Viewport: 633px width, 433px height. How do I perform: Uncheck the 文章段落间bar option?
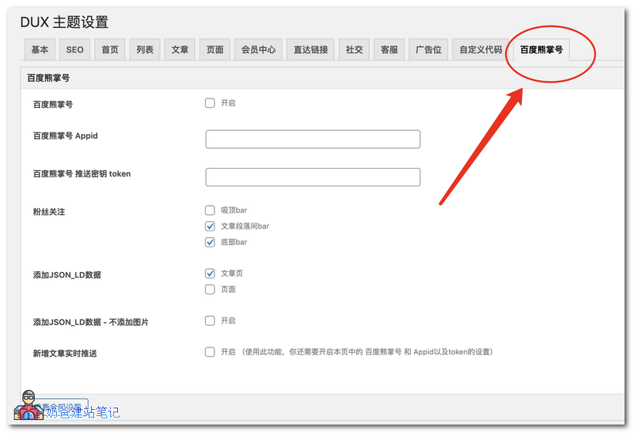[x=210, y=226]
